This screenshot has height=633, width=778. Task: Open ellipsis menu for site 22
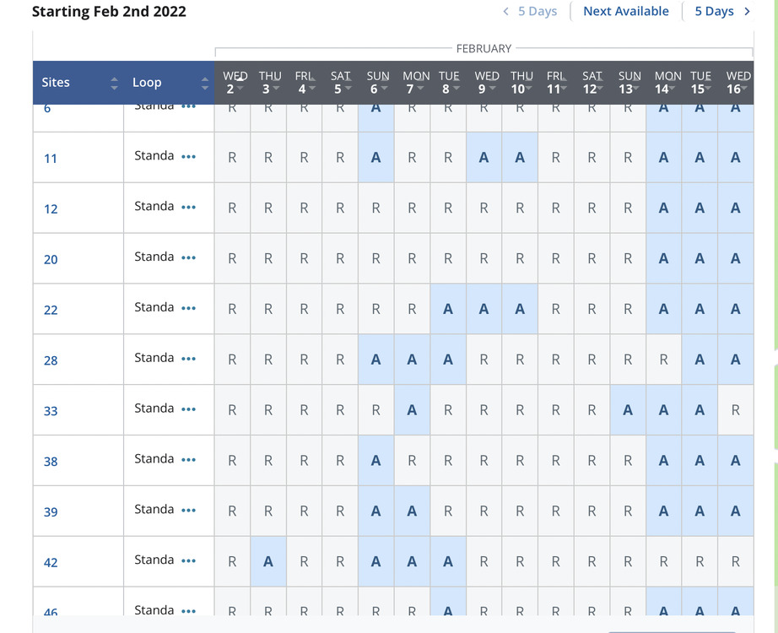188,309
